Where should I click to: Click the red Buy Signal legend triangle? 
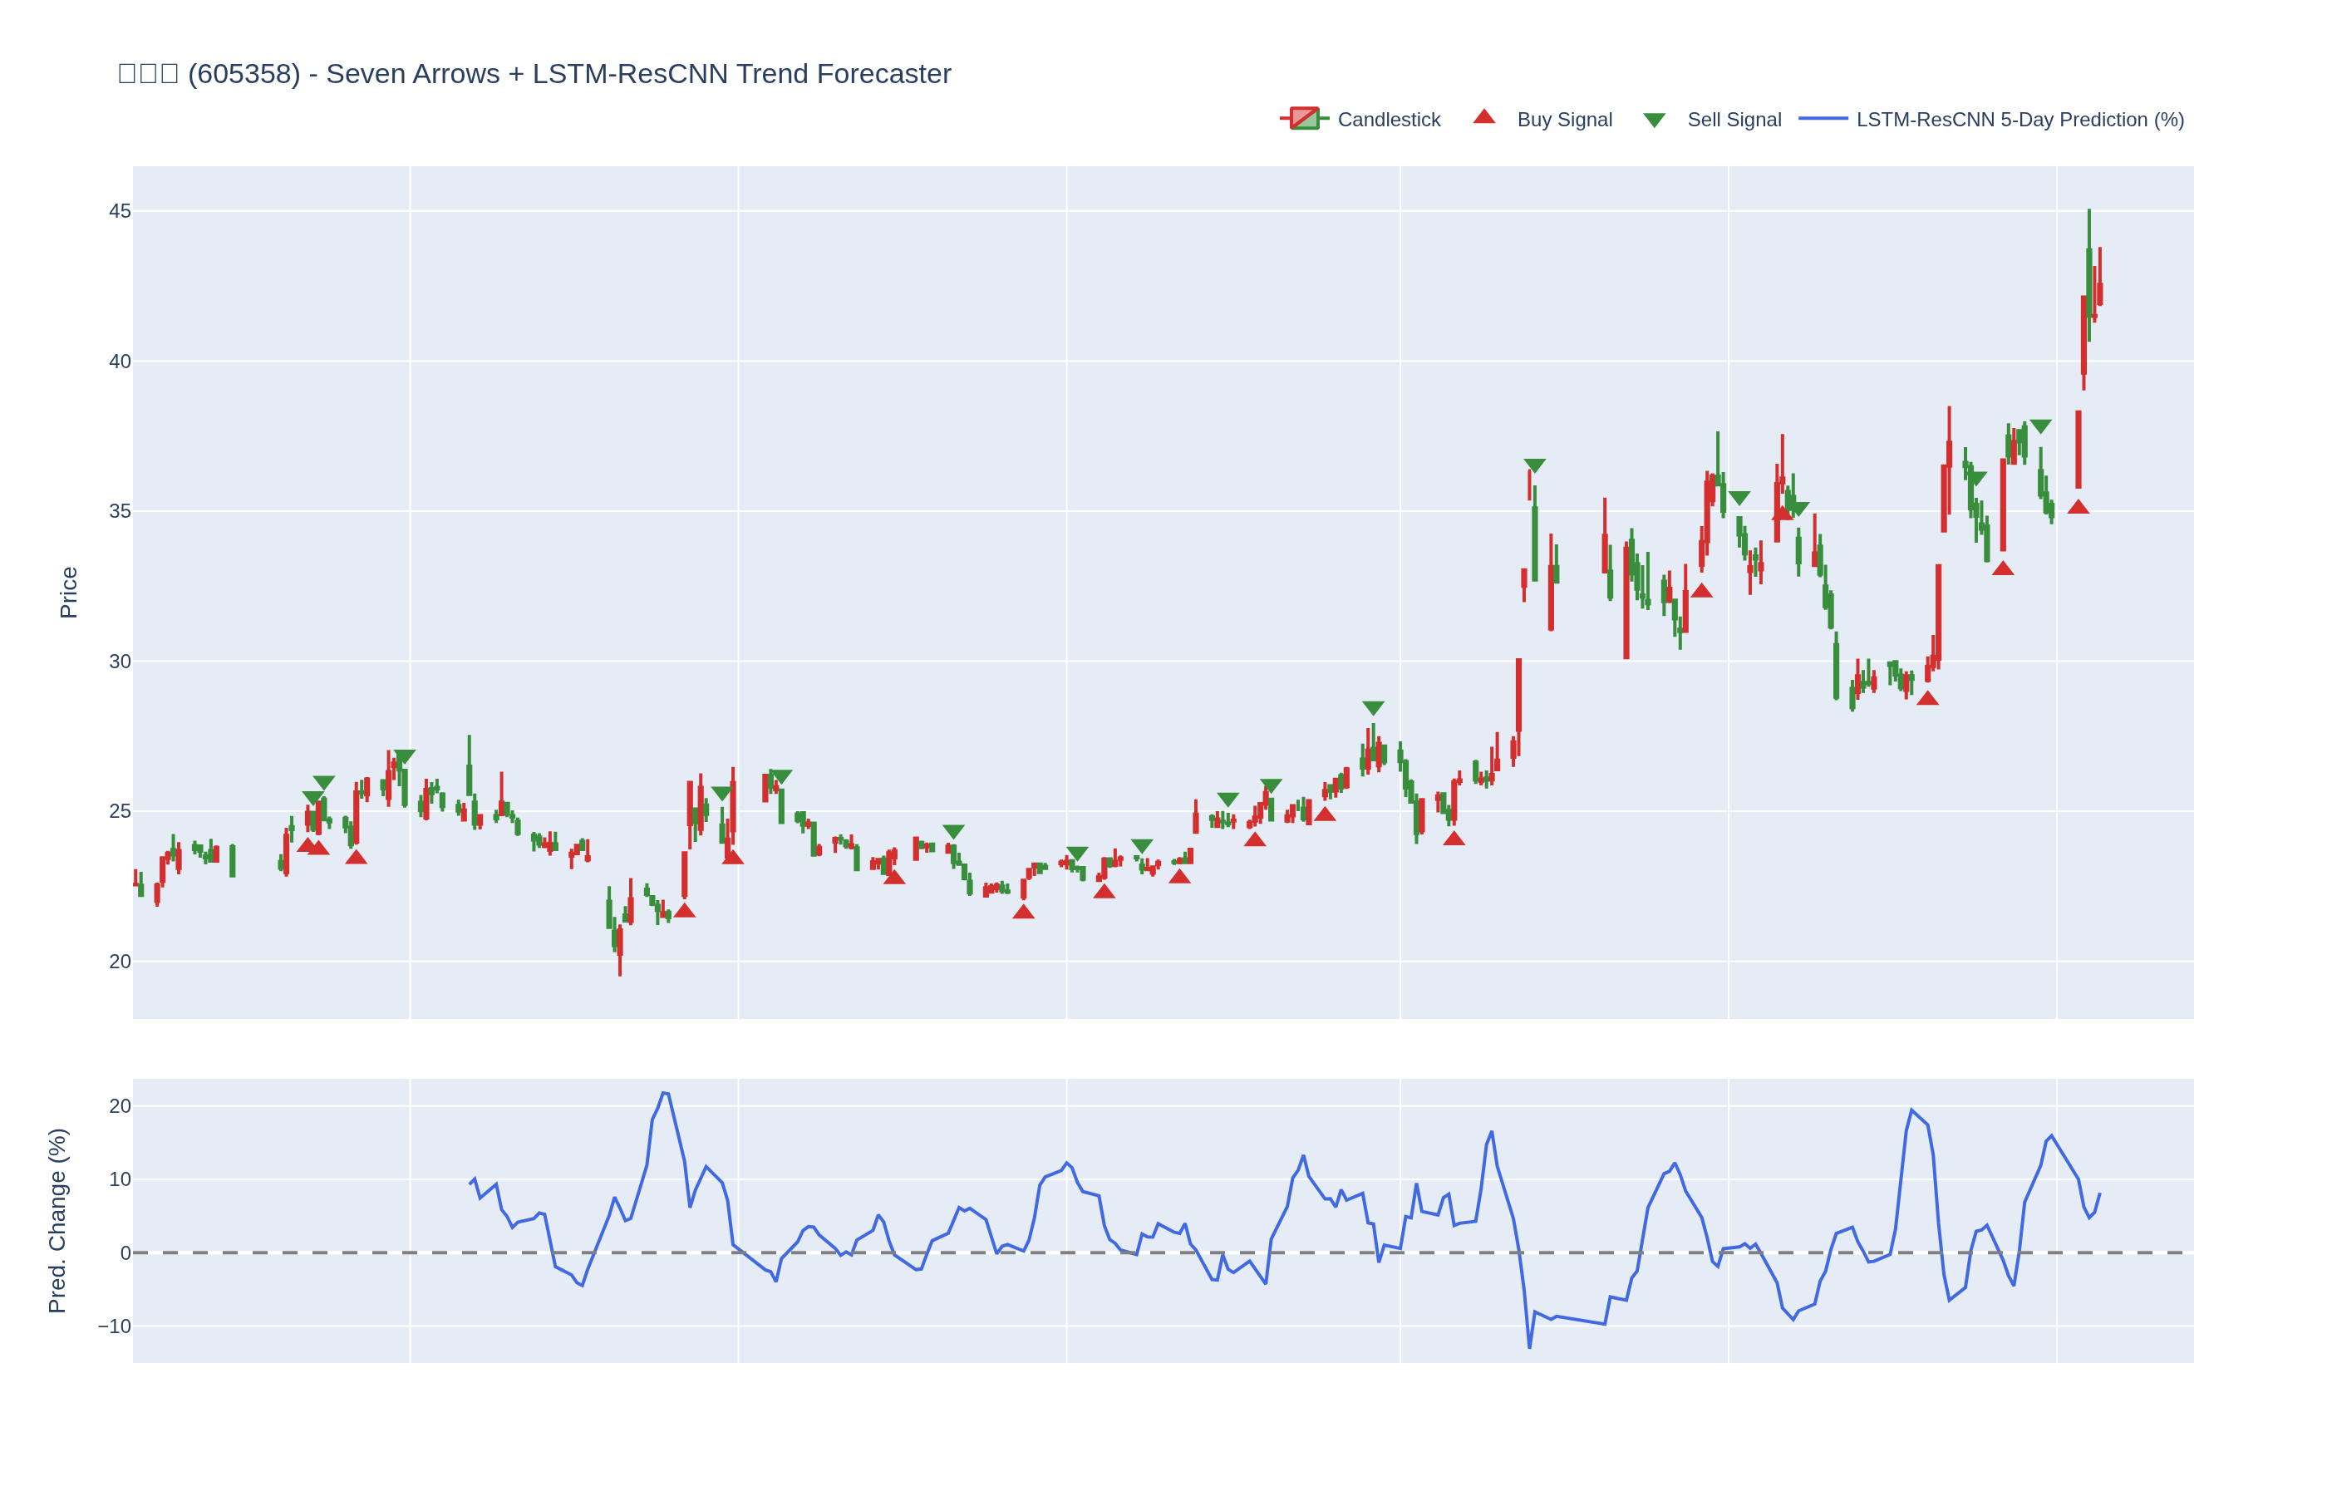pyautogui.click(x=1484, y=117)
